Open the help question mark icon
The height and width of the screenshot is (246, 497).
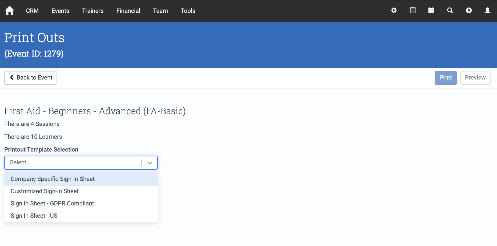click(469, 11)
